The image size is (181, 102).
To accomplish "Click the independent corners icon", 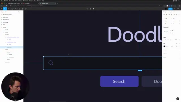I will point(179,24).
